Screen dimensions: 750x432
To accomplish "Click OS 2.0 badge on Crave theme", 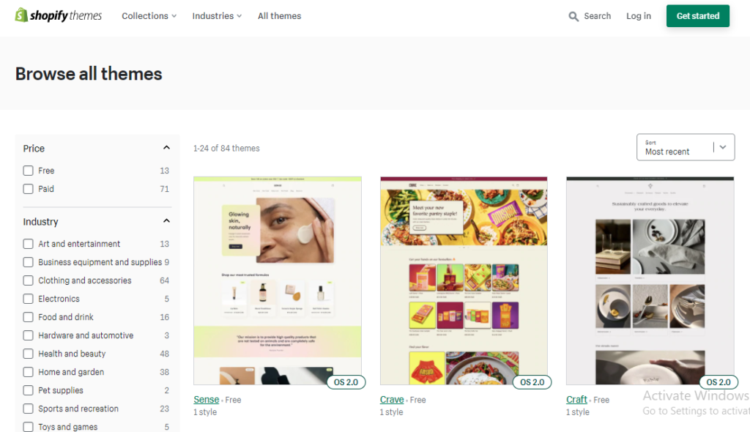I will coord(532,382).
